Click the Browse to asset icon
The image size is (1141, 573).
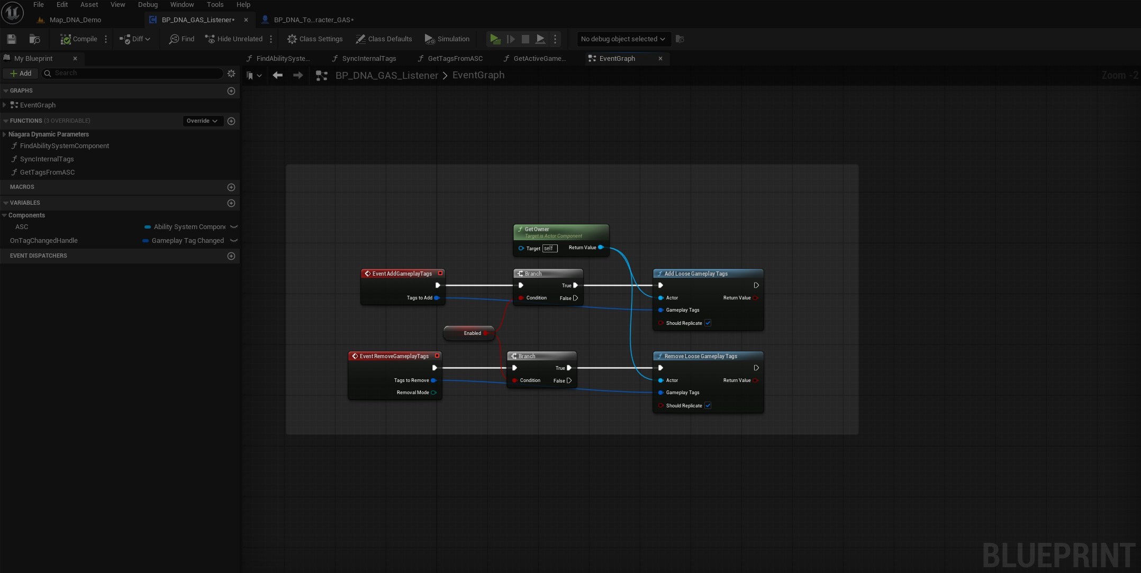point(34,39)
